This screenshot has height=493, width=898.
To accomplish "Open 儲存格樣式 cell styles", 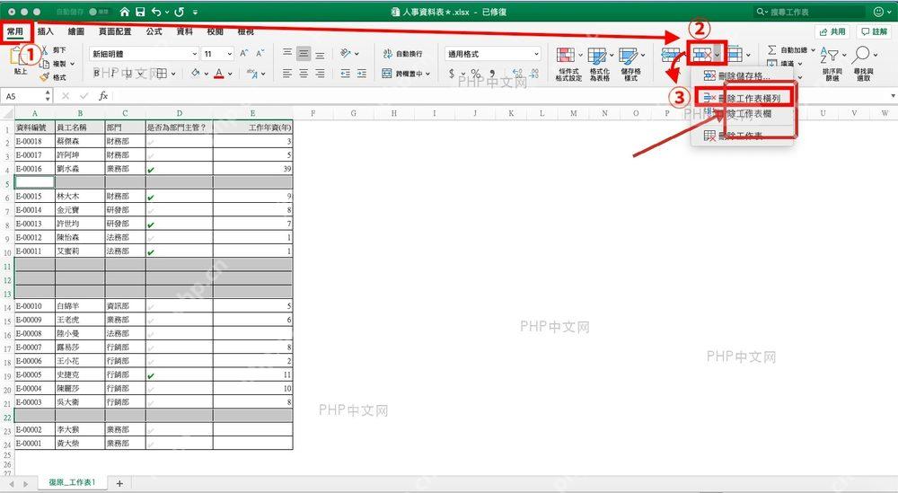I will 631,64.
